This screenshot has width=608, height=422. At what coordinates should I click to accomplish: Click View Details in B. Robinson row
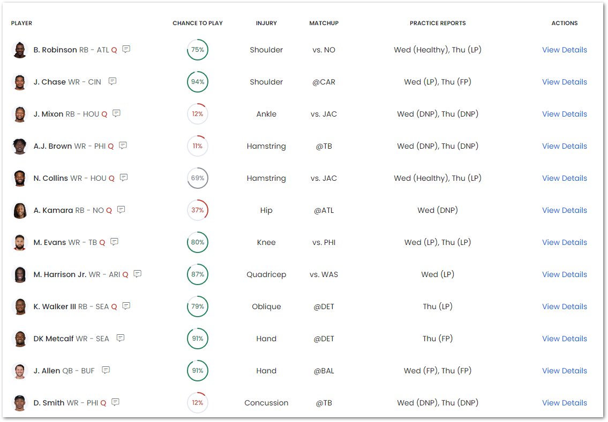tap(564, 50)
